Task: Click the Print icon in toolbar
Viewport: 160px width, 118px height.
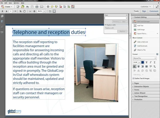Action: coord(37,7)
